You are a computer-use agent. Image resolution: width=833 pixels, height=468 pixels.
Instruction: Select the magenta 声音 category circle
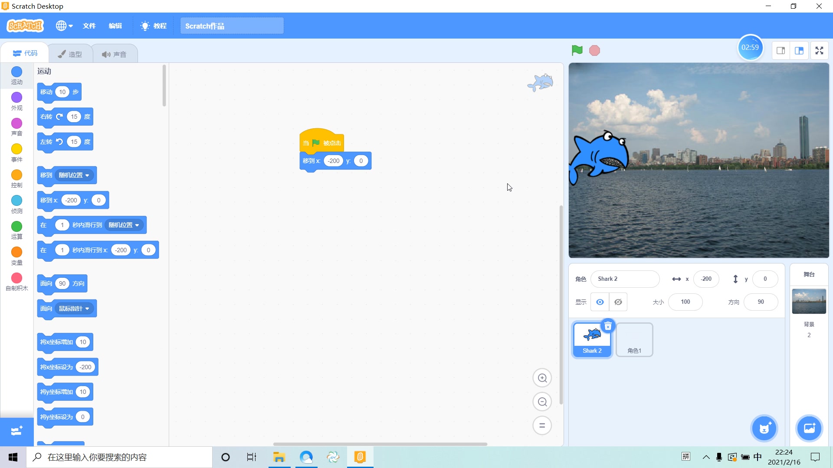16,124
